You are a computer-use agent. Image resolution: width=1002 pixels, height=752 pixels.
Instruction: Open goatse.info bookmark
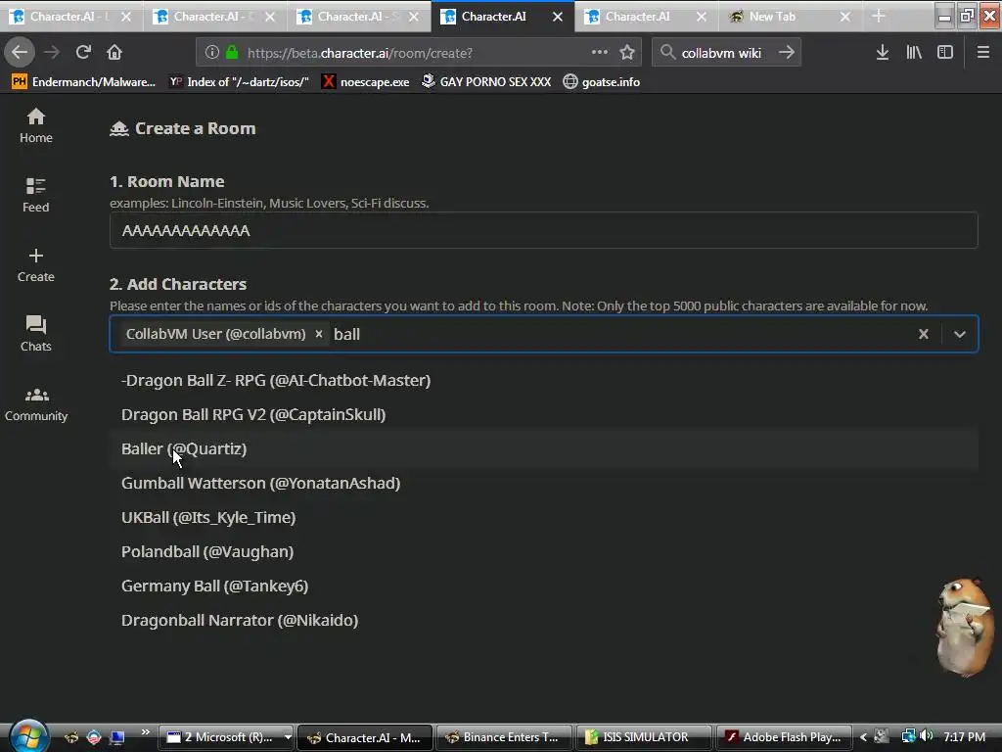click(x=602, y=82)
